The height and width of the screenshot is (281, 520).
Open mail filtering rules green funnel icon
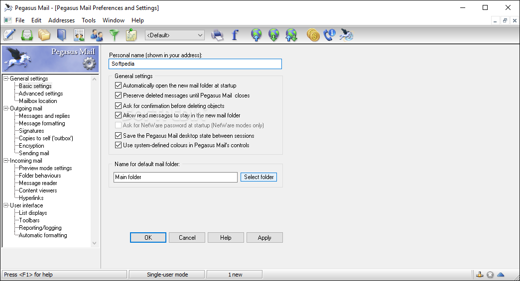[x=114, y=35]
